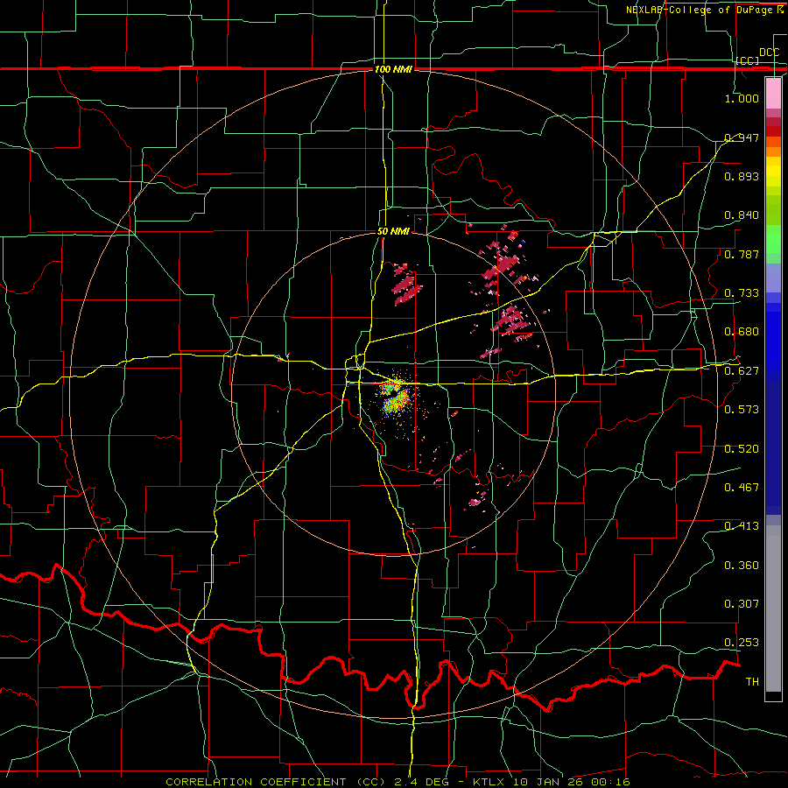
Task: Pick the bright green swatch on the color bar
Action: coord(773,239)
